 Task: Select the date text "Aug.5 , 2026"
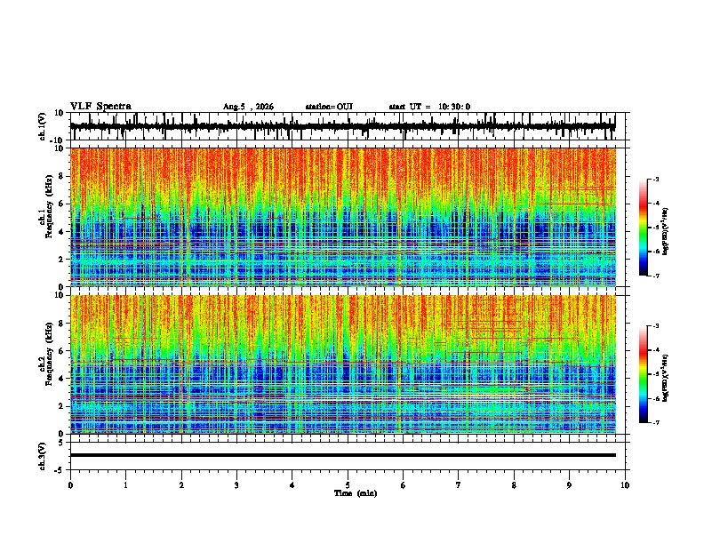(248, 107)
